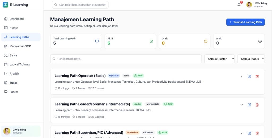272x138 pixels.
Task: Expand Learning Path Supervisor/PIC card chevron
Action: tap(242, 133)
